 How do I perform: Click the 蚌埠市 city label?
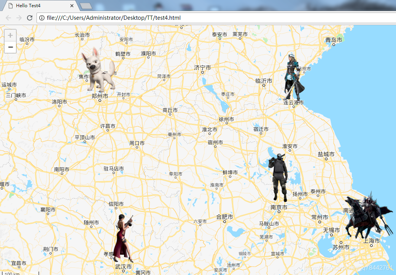[x=230, y=172]
